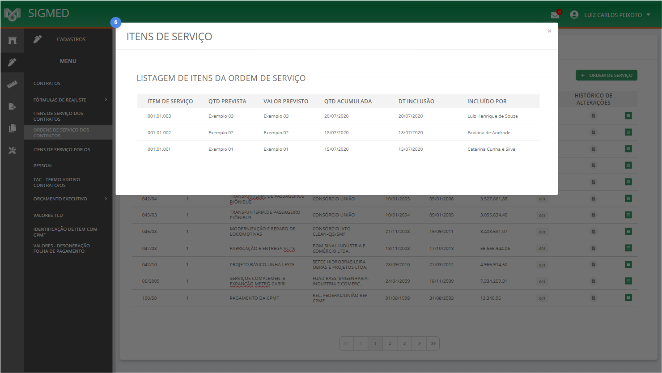Open TAC - Termo Aditivo Contrato/OS

[57, 182]
